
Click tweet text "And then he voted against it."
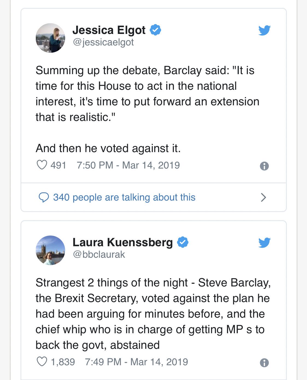[108, 148]
